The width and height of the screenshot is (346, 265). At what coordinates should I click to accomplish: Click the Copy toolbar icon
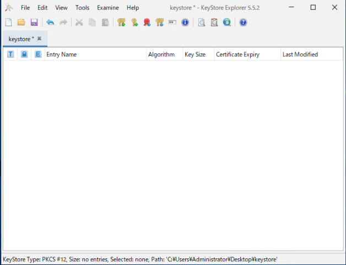pos(92,22)
